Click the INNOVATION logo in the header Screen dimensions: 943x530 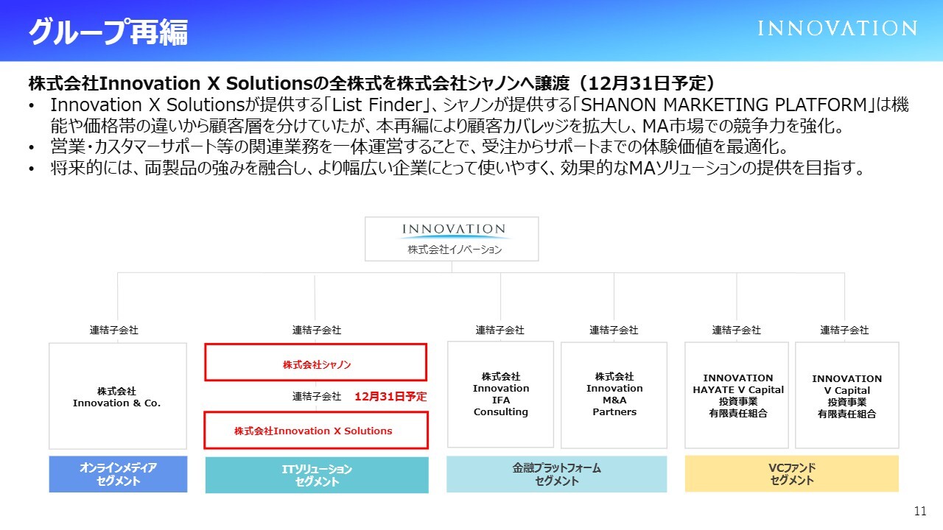[x=838, y=29]
